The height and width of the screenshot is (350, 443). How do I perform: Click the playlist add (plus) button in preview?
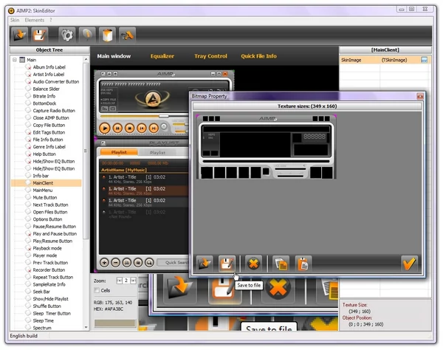pos(104,263)
